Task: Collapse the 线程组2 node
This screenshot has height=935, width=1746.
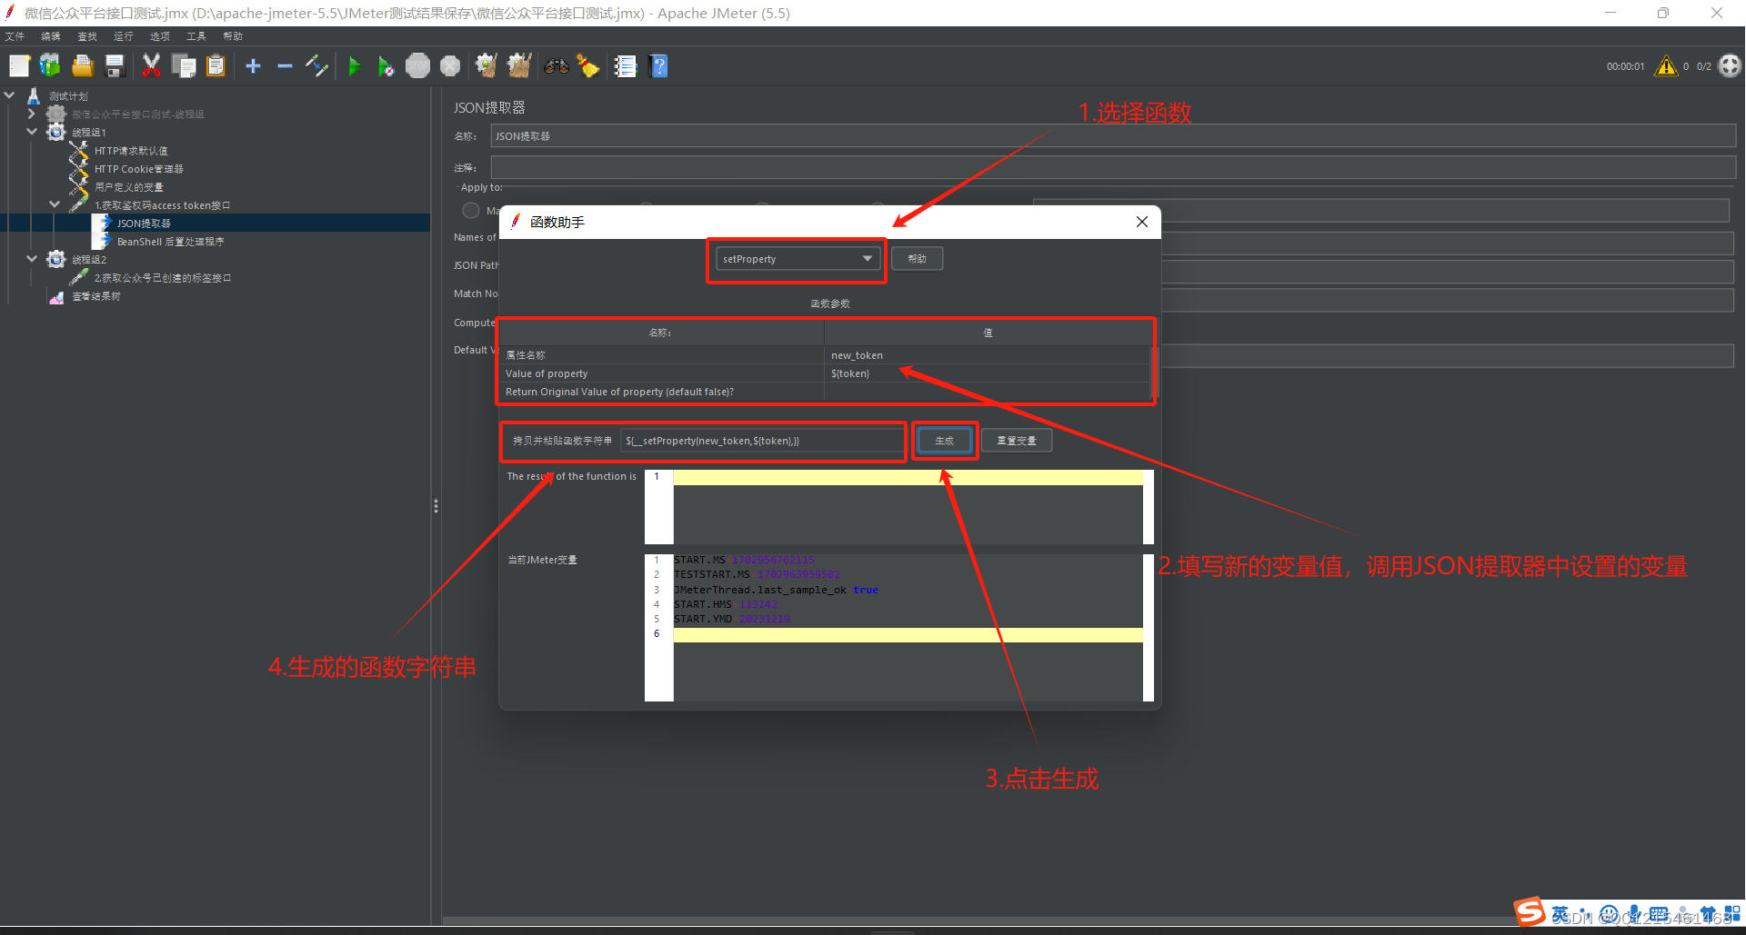Action: [32, 258]
